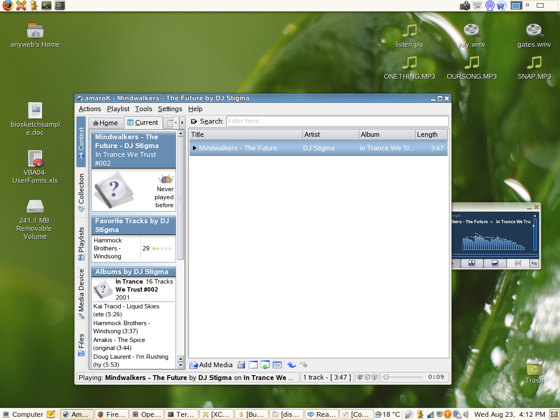This screenshot has width=560, height=420.
Task: Click the track position slider
Action: point(403,377)
